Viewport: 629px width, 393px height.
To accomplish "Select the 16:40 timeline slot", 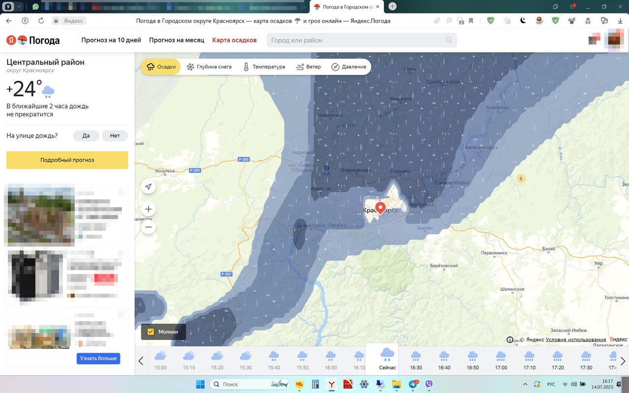I will click(x=444, y=361).
